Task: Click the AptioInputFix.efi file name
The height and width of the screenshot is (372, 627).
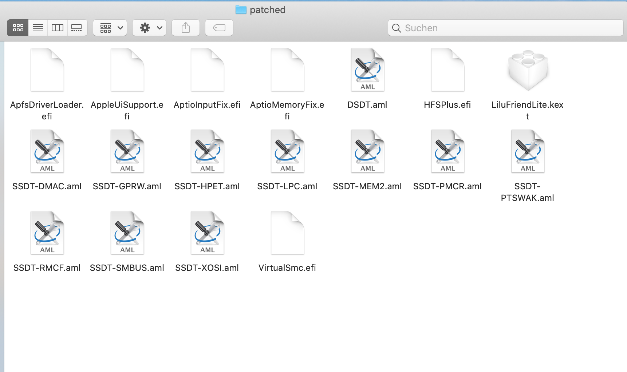Action: click(x=207, y=105)
